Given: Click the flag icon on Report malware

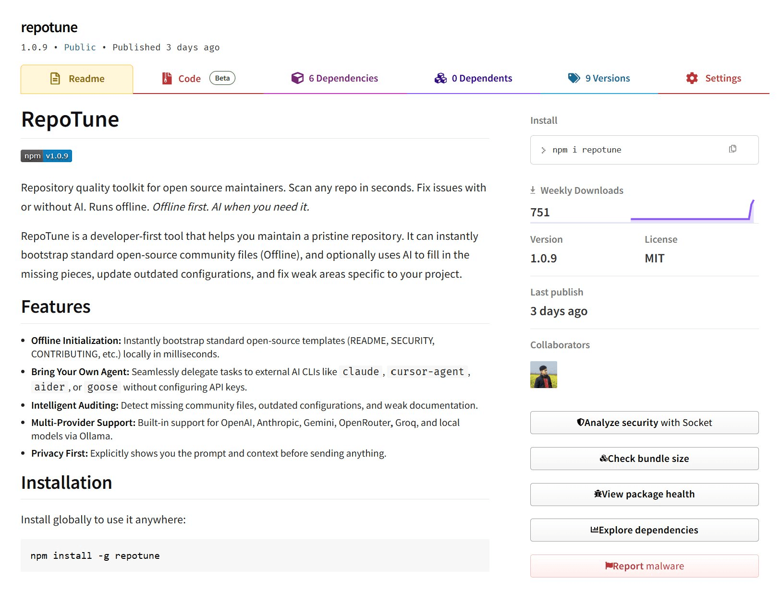Looking at the screenshot, I should 609,566.
